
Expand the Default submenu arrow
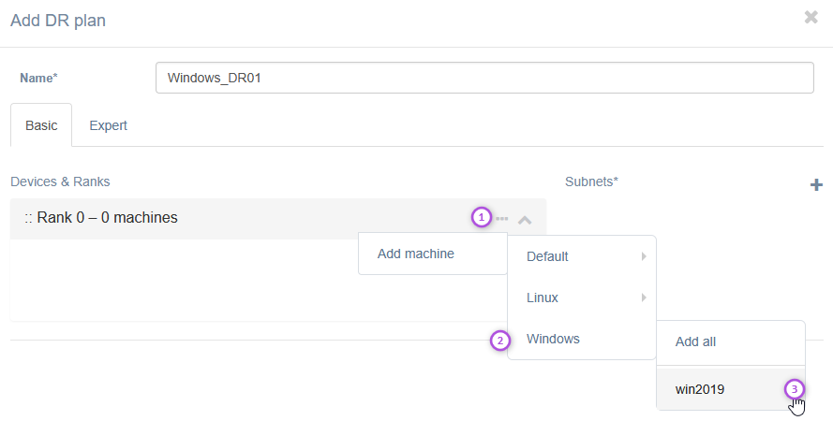644,256
